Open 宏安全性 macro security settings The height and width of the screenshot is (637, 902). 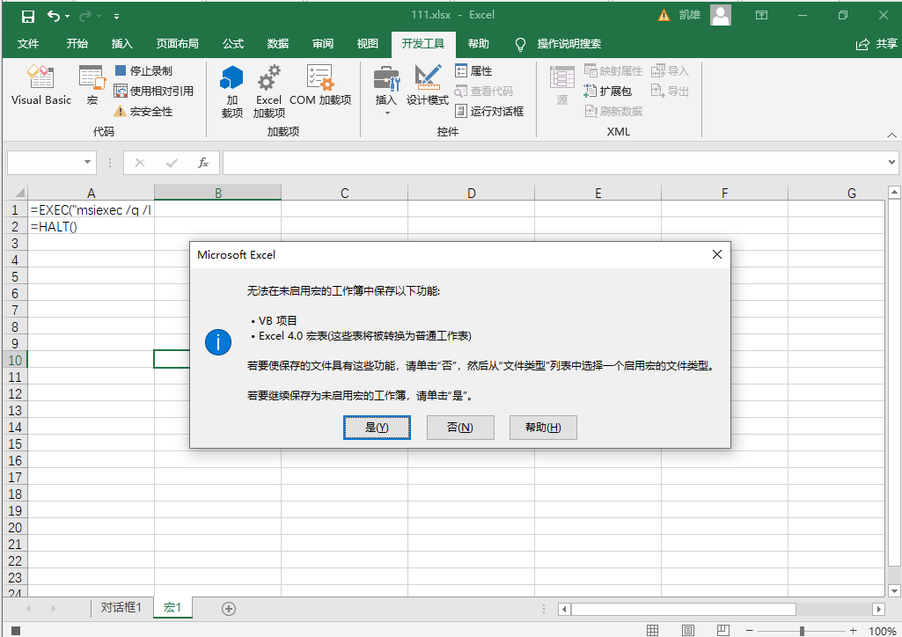143,111
